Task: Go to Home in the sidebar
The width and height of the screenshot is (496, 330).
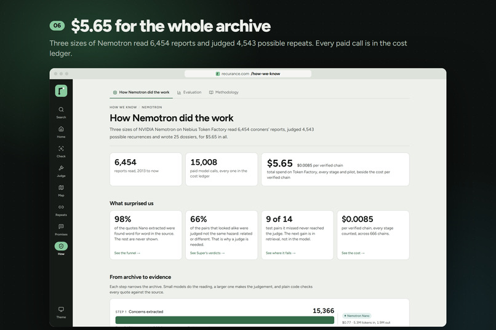Action: click(61, 132)
